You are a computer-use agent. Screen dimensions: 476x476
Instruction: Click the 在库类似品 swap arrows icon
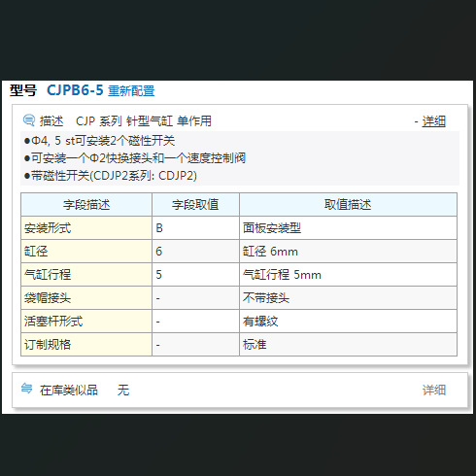click(26, 389)
